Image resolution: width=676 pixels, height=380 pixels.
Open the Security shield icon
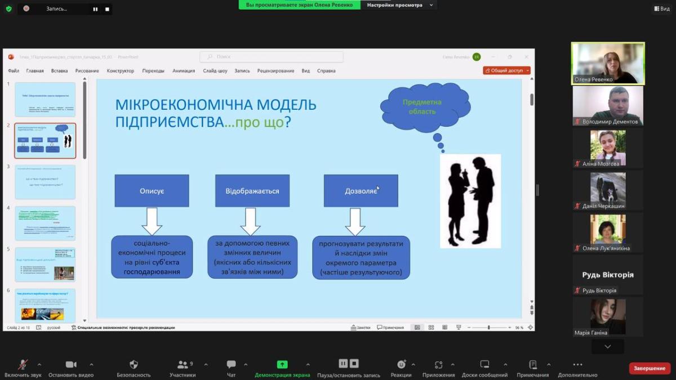(x=134, y=365)
